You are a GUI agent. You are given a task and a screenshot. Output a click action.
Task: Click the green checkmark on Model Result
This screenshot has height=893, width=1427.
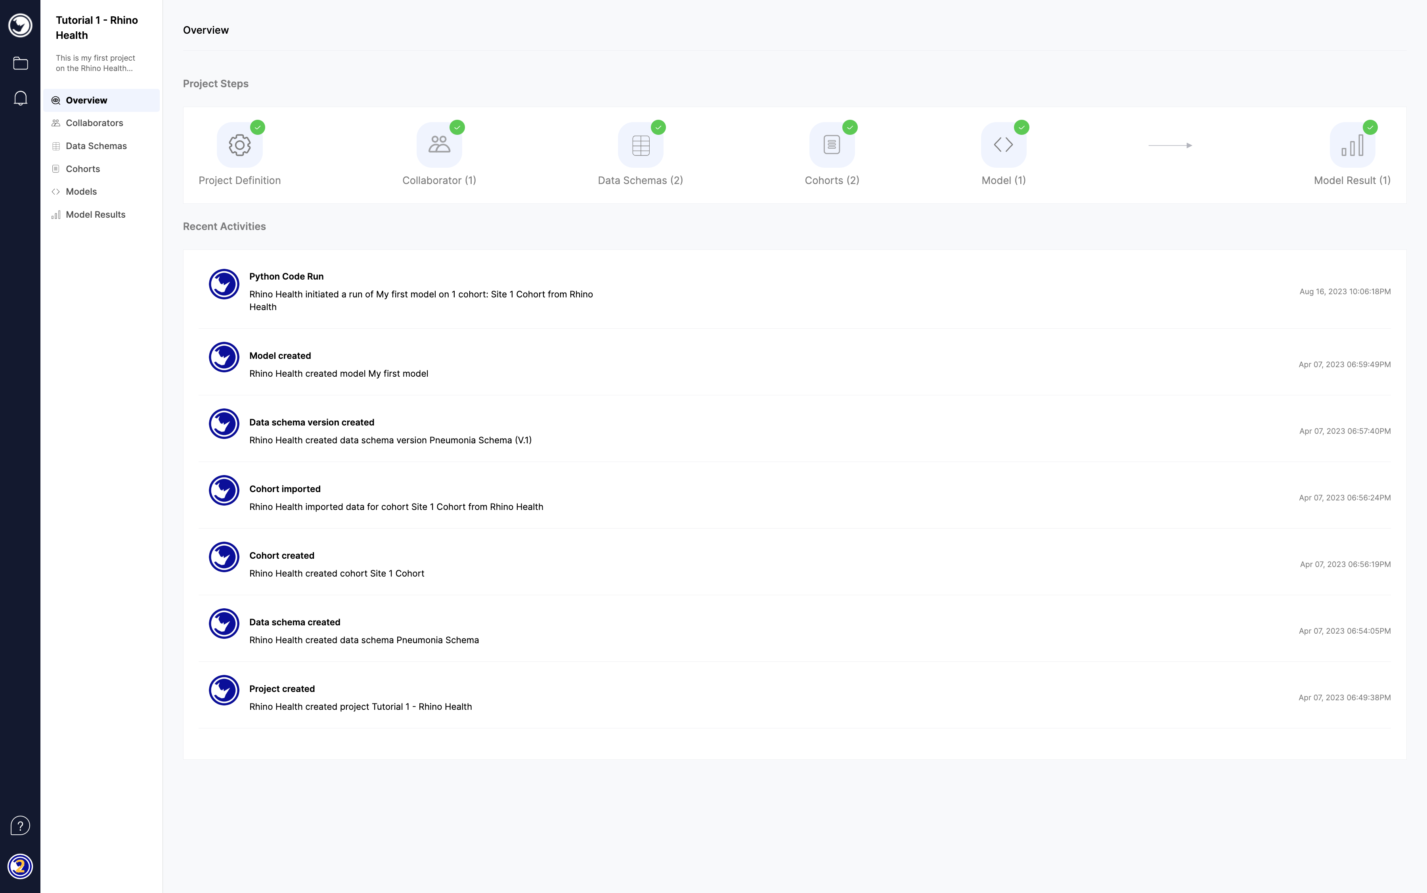pyautogui.click(x=1370, y=128)
